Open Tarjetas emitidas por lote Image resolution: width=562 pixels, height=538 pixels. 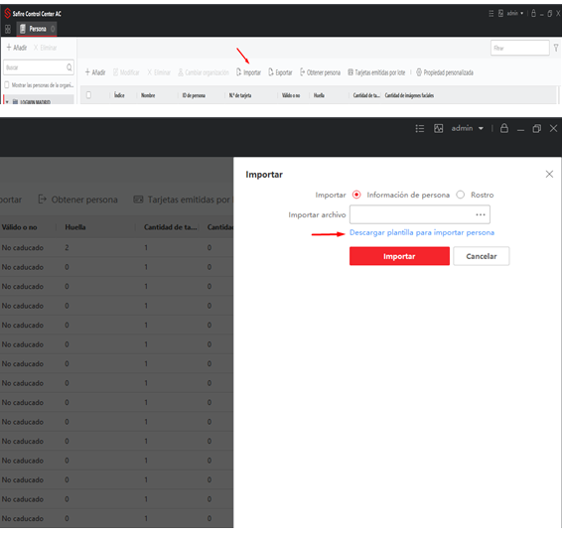coord(376,72)
